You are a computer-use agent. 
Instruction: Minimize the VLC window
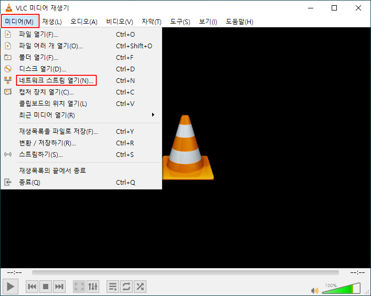click(x=311, y=8)
